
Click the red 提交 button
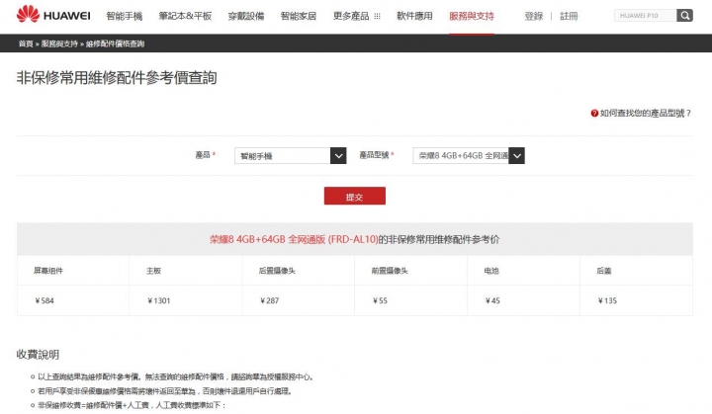click(355, 196)
